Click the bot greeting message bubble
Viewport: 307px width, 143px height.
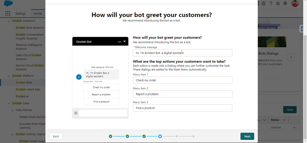click(x=101, y=75)
